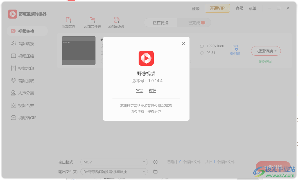Viewport: 298px width, 180px height.
Task: Switch to the 正在转换 tab
Action: click(161, 23)
